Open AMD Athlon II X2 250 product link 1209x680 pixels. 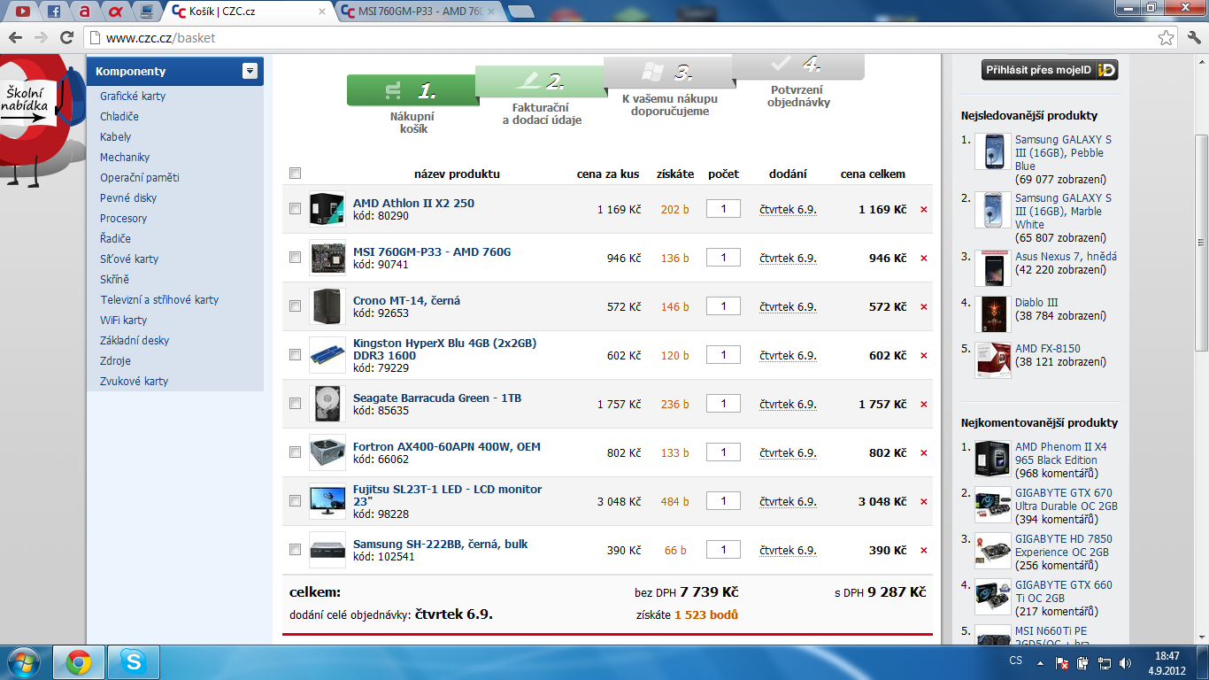(413, 203)
